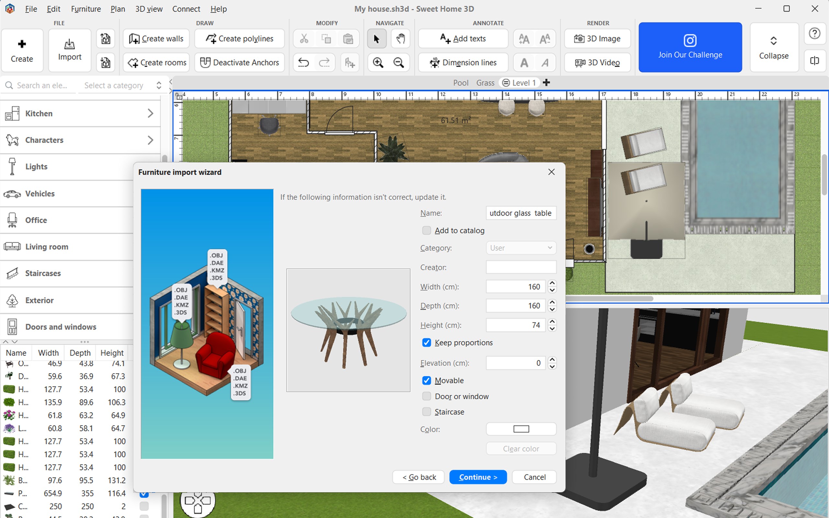Image resolution: width=829 pixels, height=518 pixels.
Task: Click the Continue button in the wizard
Action: point(478,477)
